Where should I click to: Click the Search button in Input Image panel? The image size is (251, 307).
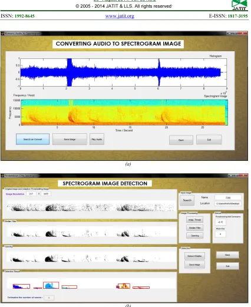point(187,200)
